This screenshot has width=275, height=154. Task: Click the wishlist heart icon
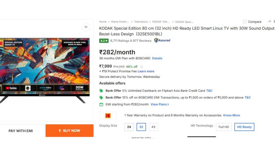click(x=86, y=27)
